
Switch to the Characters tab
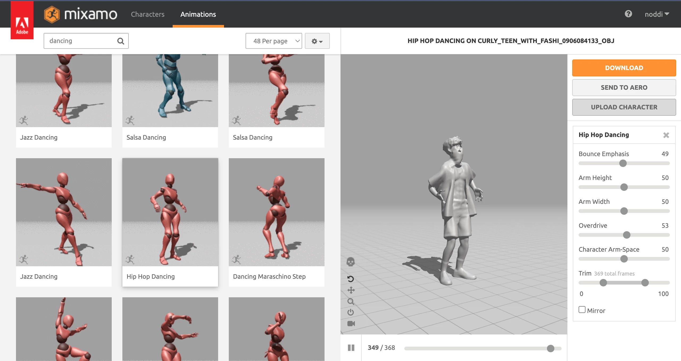(148, 14)
